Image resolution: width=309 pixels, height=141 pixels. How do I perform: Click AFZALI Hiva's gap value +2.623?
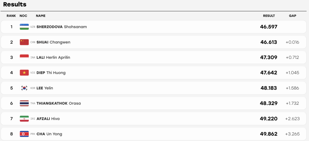click(x=292, y=119)
